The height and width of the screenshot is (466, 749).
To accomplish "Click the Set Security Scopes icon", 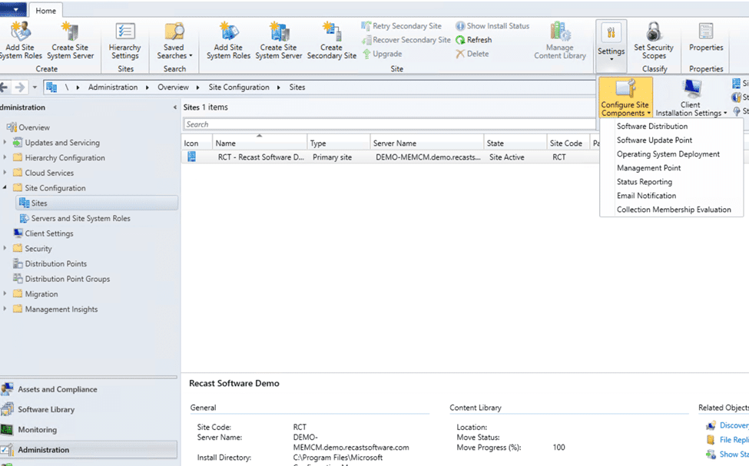I will coord(654,40).
